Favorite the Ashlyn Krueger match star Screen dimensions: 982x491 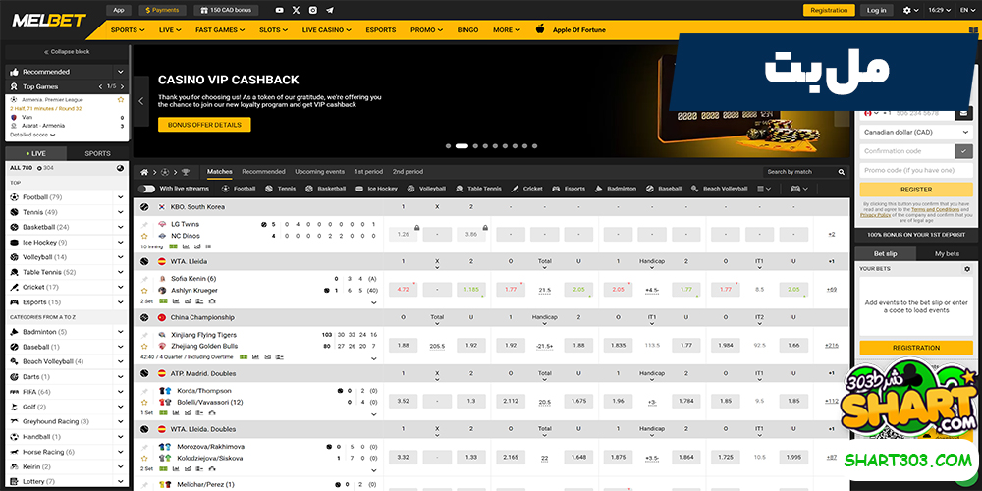144,291
